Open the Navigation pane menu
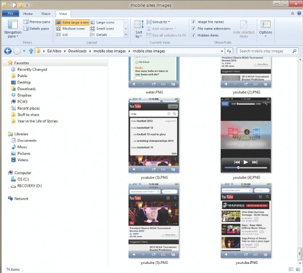303x273 pixels. coord(13,29)
